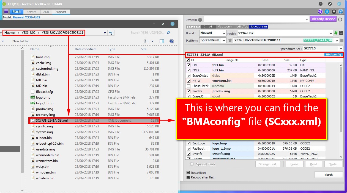
Task: Switch to the Flash tab
Action: point(17,12)
